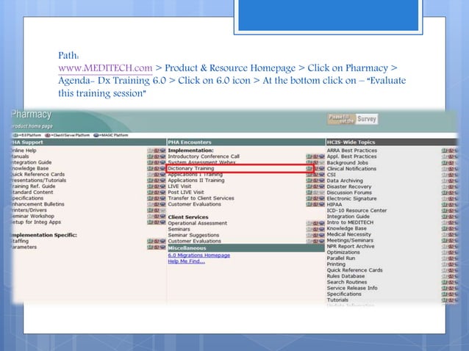The height and width of the screenshot is (351, 469).
Task: Select the Client/Server icon for Manuals
Action: 157,156
